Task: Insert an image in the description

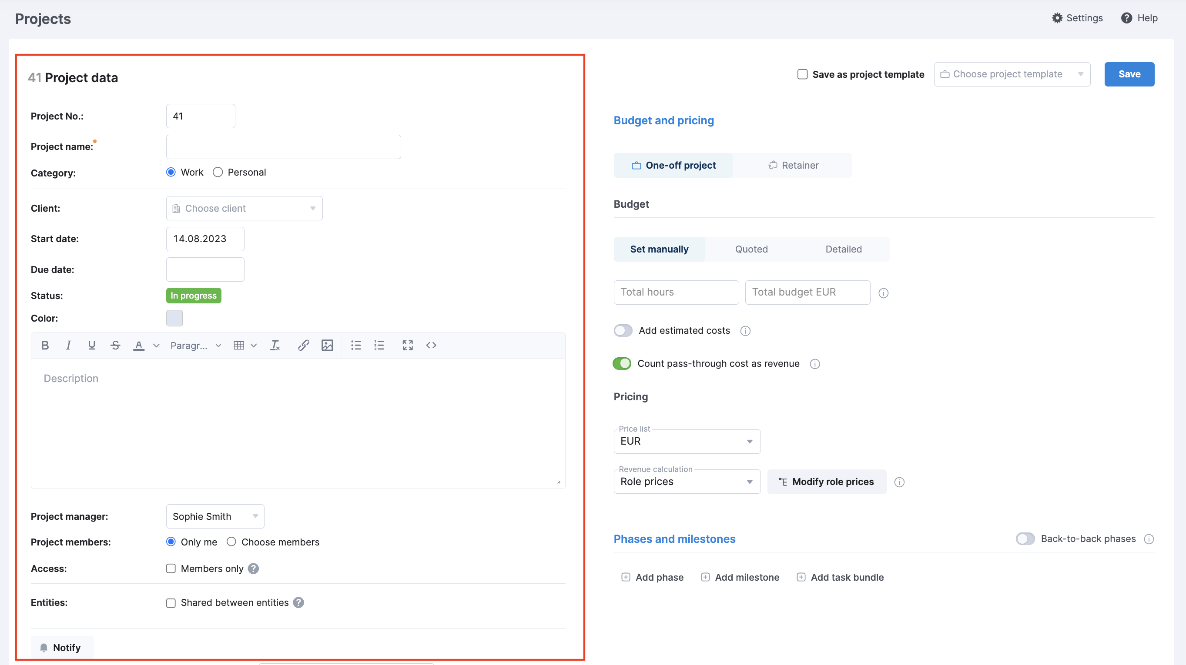Action: coord(327,345)
